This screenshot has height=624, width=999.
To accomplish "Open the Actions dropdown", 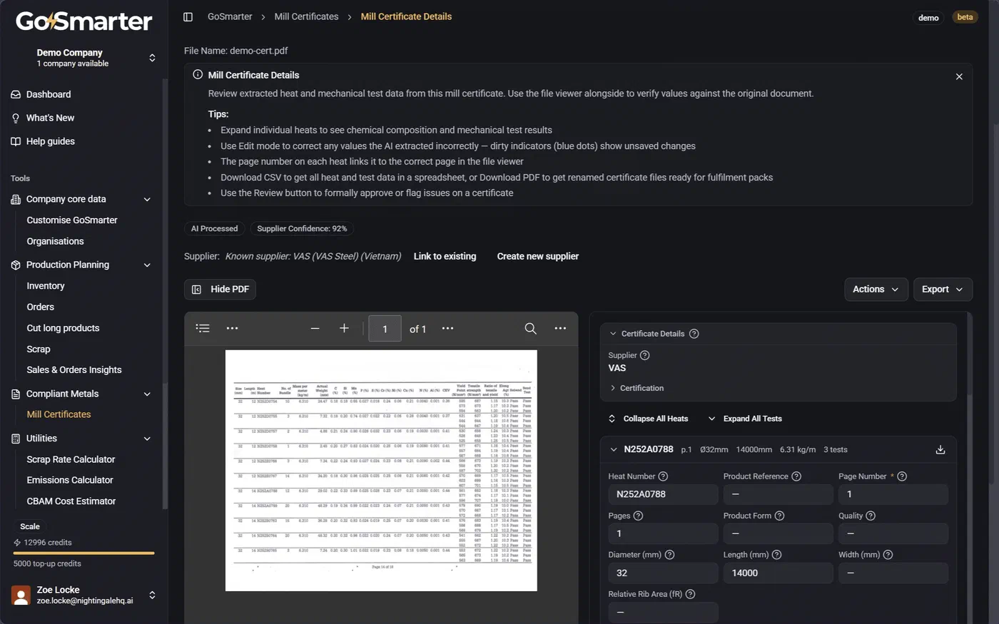I will pyautogui.click(x=876, y=289).
